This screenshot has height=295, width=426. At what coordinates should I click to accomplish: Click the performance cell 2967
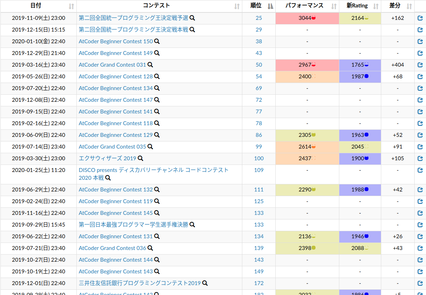point(307,65)
